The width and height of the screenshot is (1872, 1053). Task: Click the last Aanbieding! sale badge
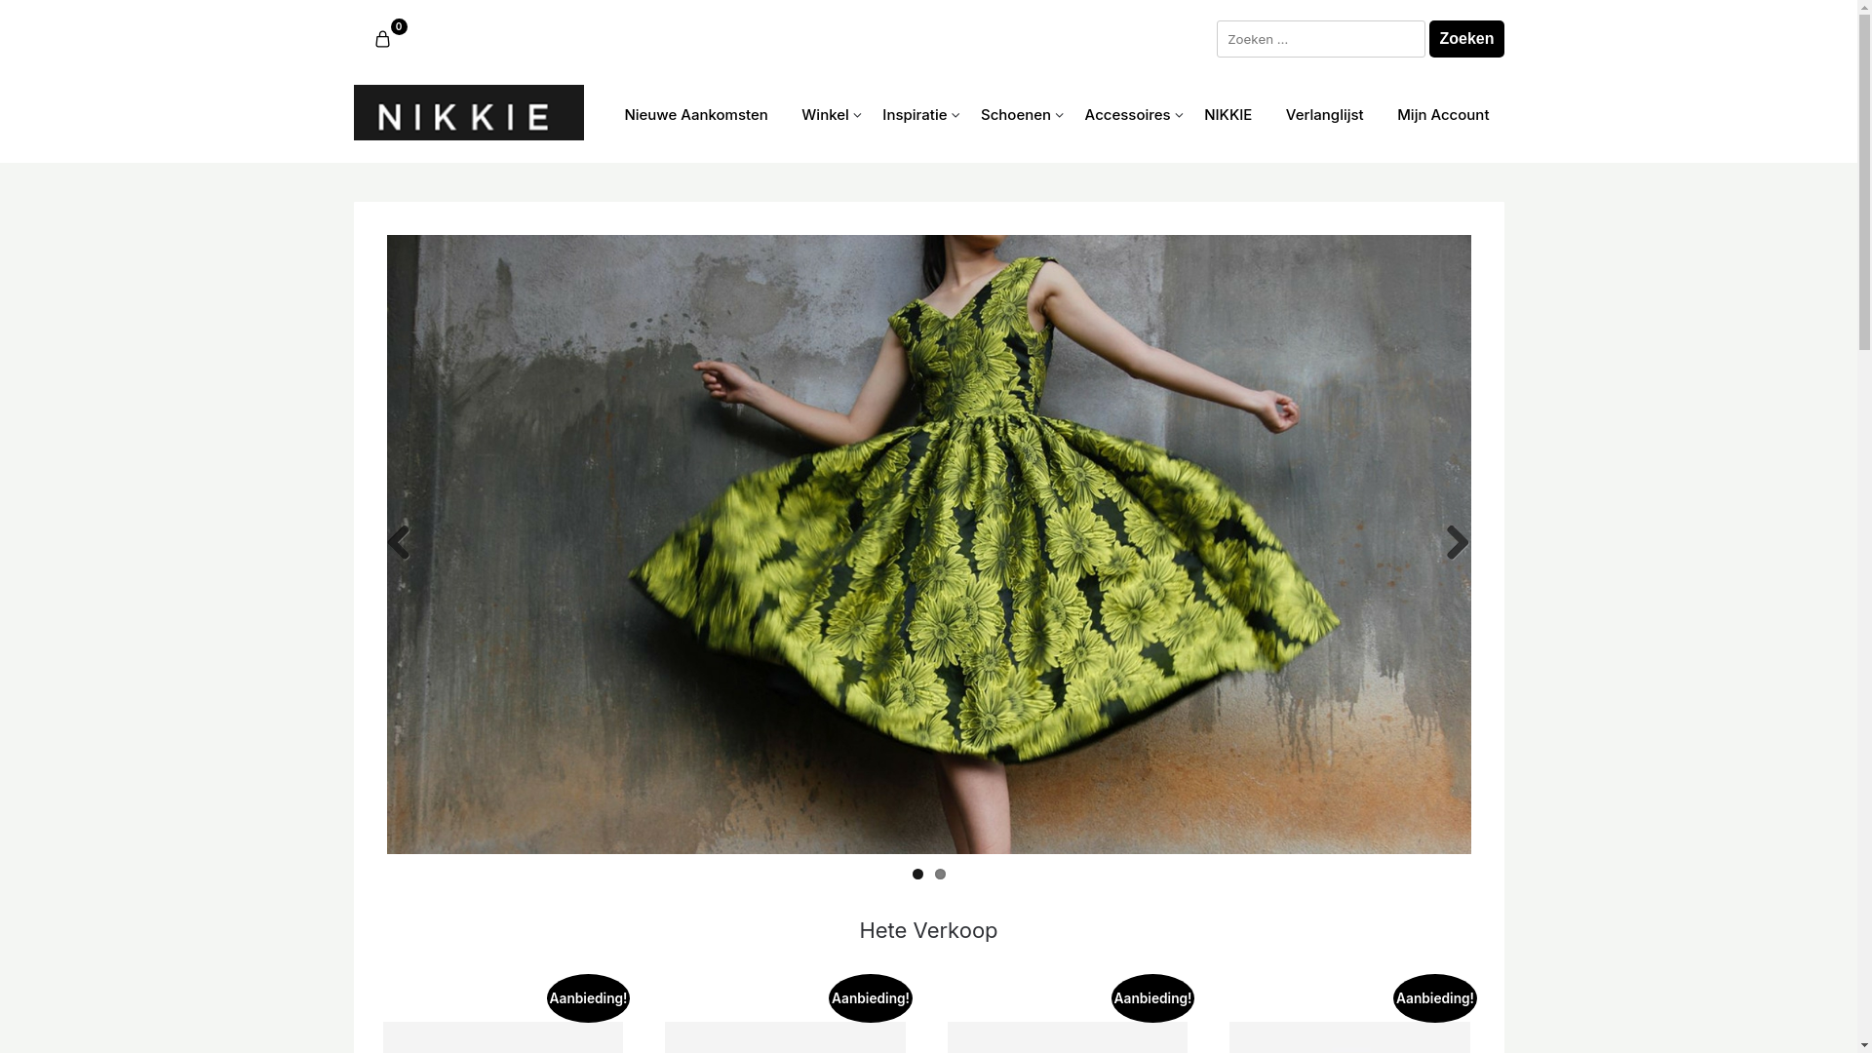pyautogui.click(x=1434, y=998)
